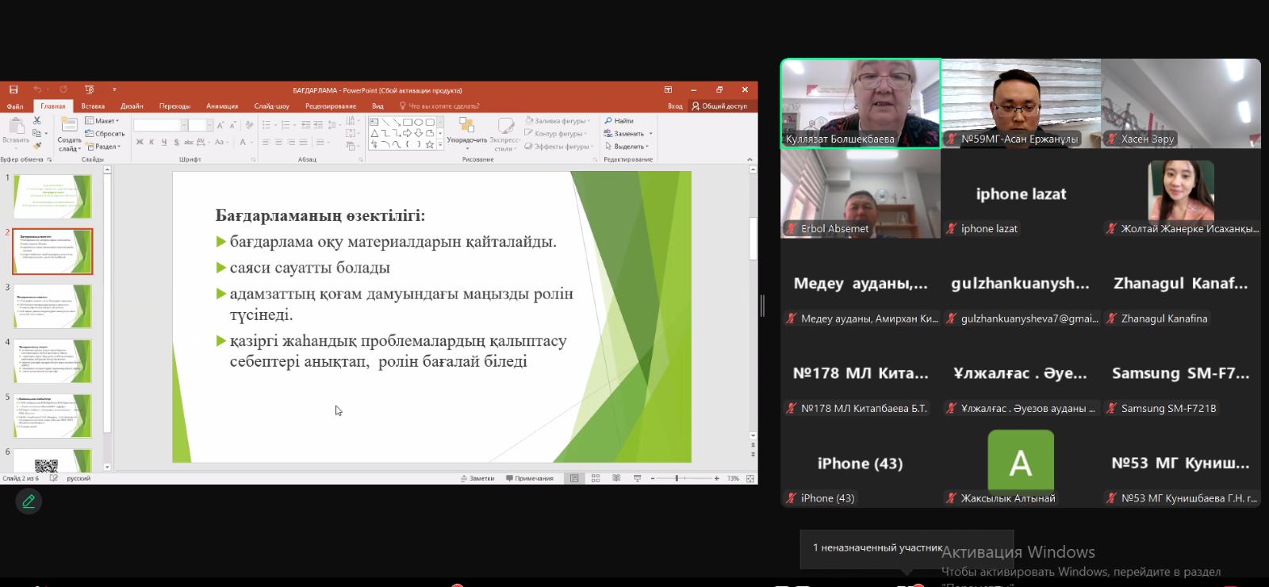
Task: Expand the Выделить select dropdown
Action: coord(627,147)
